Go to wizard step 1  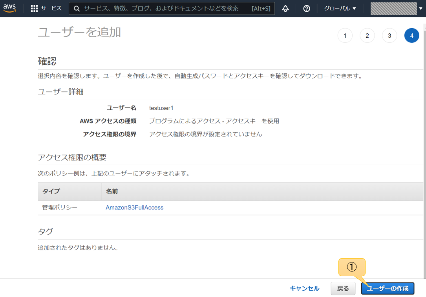point(345,36)
